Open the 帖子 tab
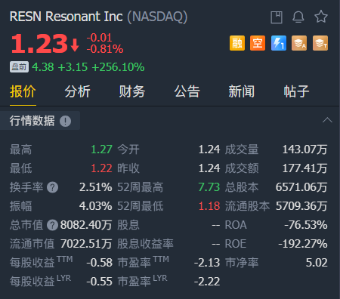 click(x=296, y=91)
